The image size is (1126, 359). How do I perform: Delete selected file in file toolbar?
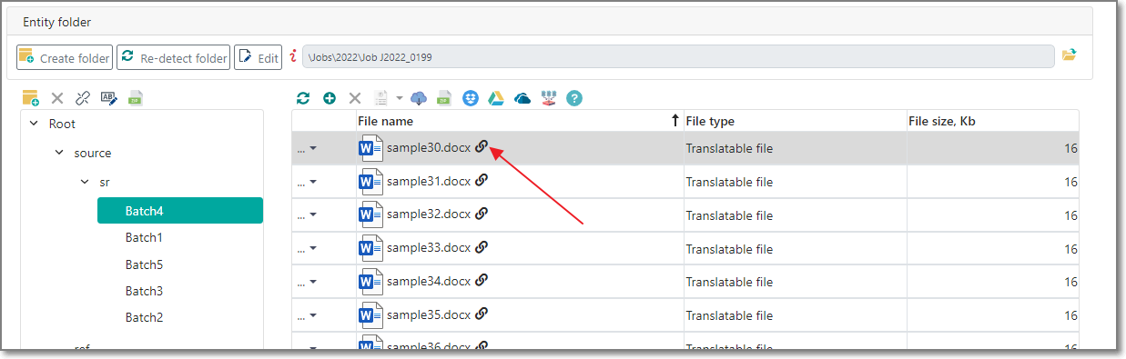click(x=356, y=98)
